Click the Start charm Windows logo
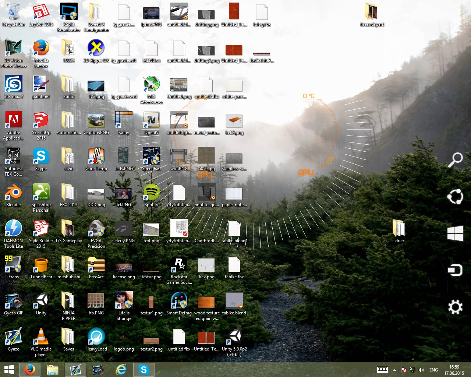The width and height of the screenshot is (471, 377). [x=455, y=233]
